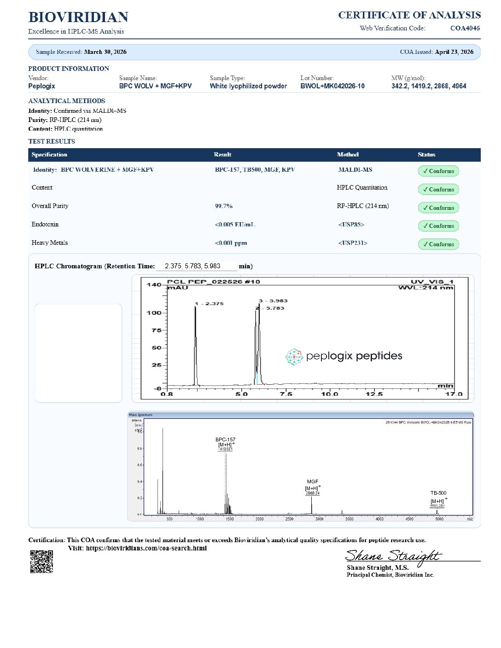Click result BPC-157, TB500, MGF, KPV
This screenshot has width=501, height=648.
[255, 170]
